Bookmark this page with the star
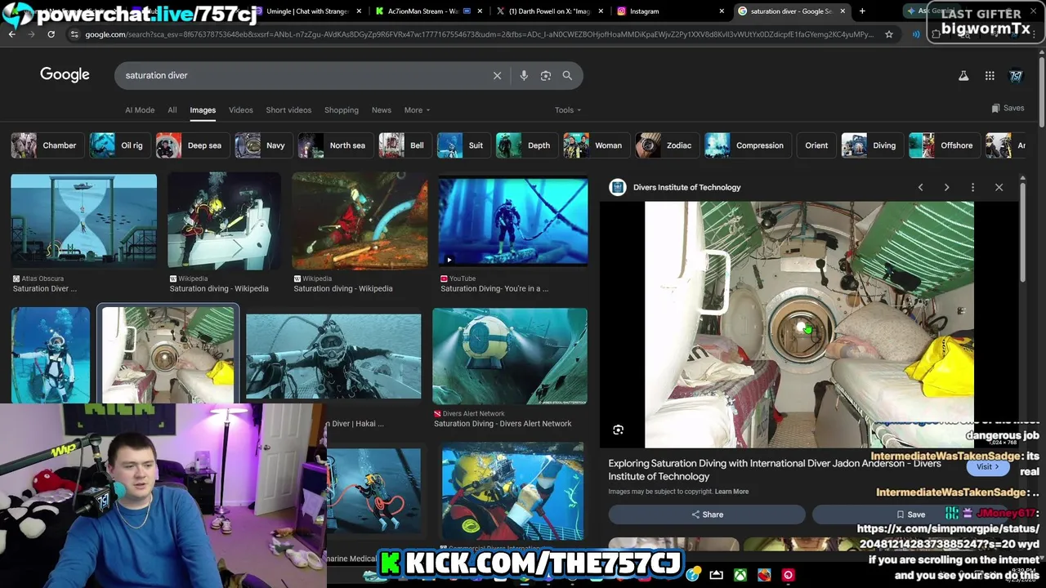Image resolution: width=1046 pixels, height=588 pixels. coord(889,34)
